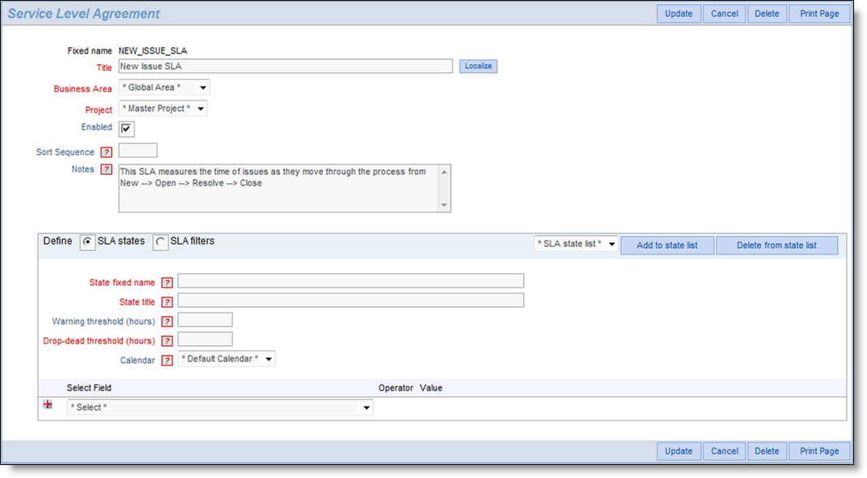Click help icon for Warning threshold (hours)

coord(167,322)
